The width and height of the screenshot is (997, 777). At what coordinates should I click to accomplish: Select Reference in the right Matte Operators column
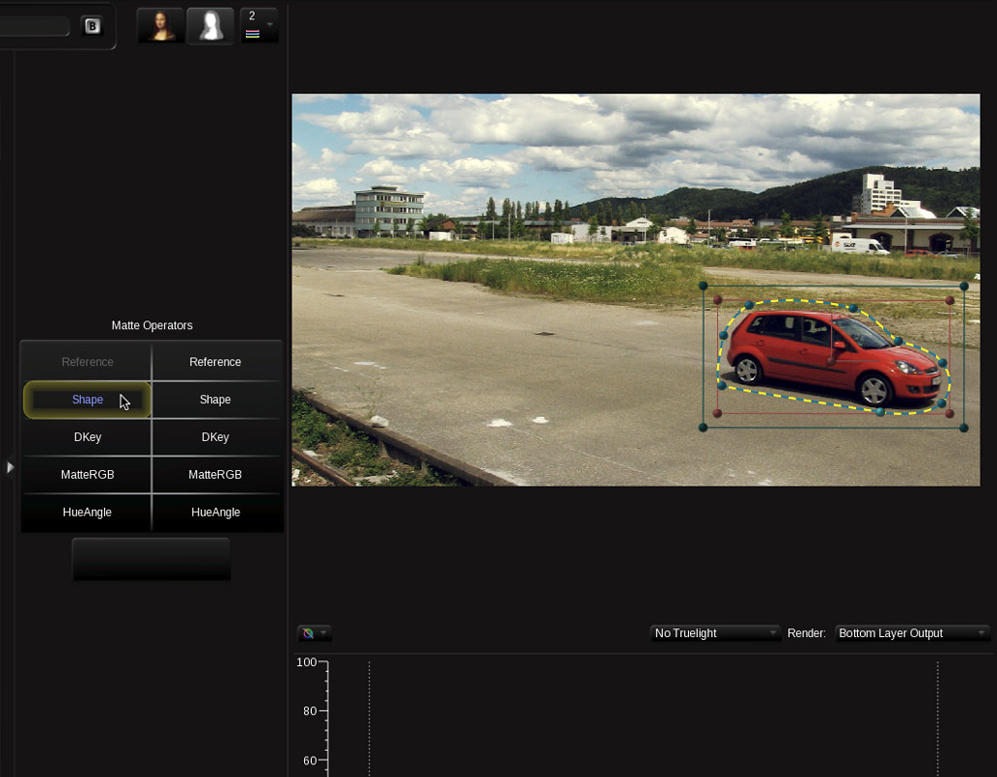[215, 361]
